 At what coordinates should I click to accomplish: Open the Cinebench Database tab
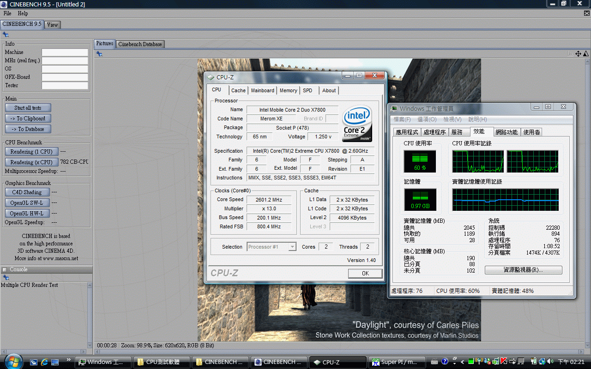click(140, 44)
